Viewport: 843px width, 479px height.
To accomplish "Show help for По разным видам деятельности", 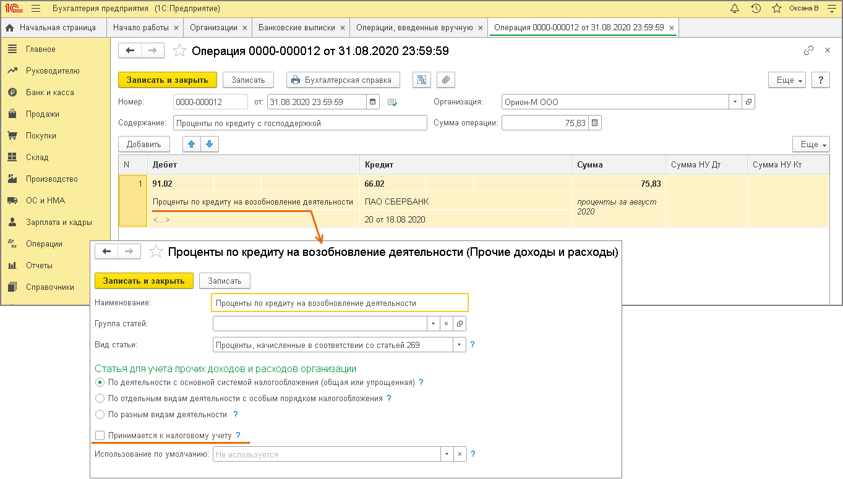I will coord(236,415).
